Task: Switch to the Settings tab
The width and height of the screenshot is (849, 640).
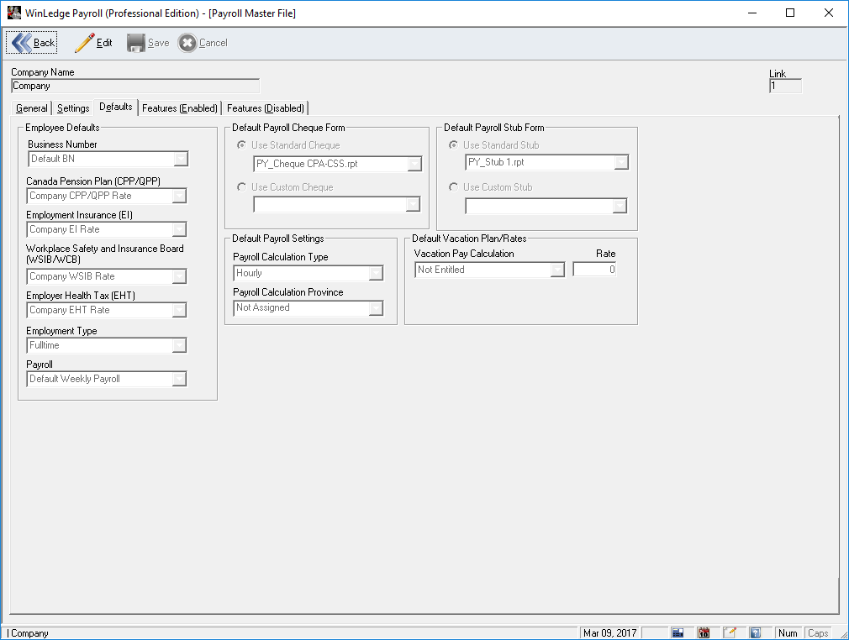Action: 73,108
